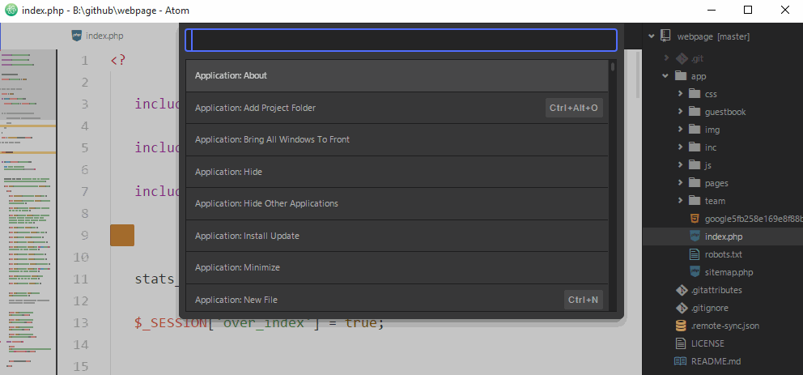Choose Application: Hide command
This screenshot has height=375, width=803.
click(397, 173)
